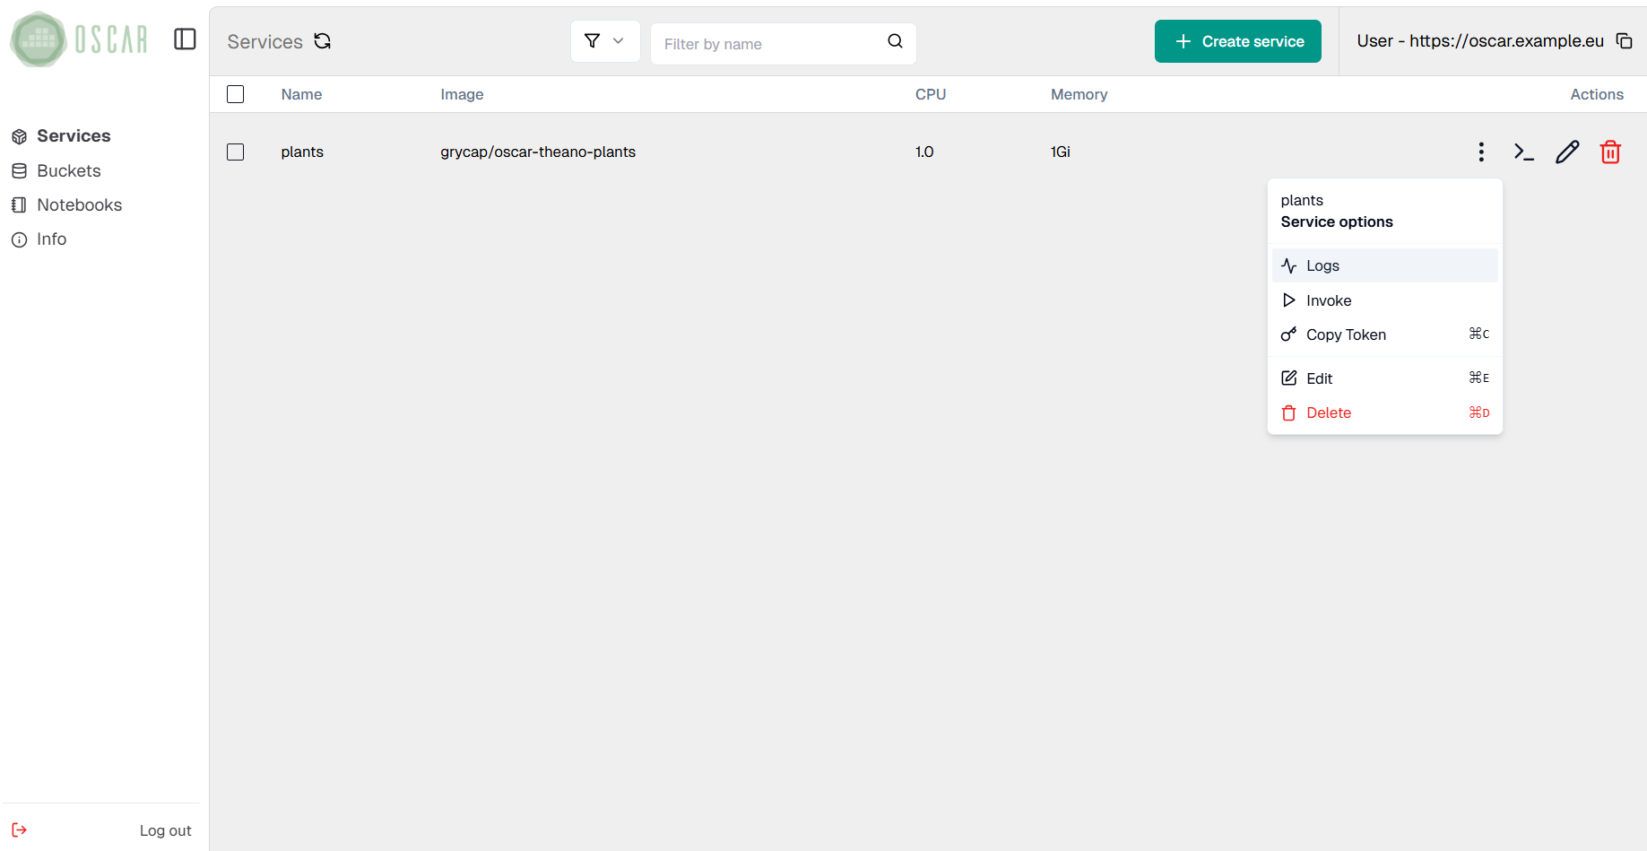Open the Buckets page in sidebar

pos(68,170)
